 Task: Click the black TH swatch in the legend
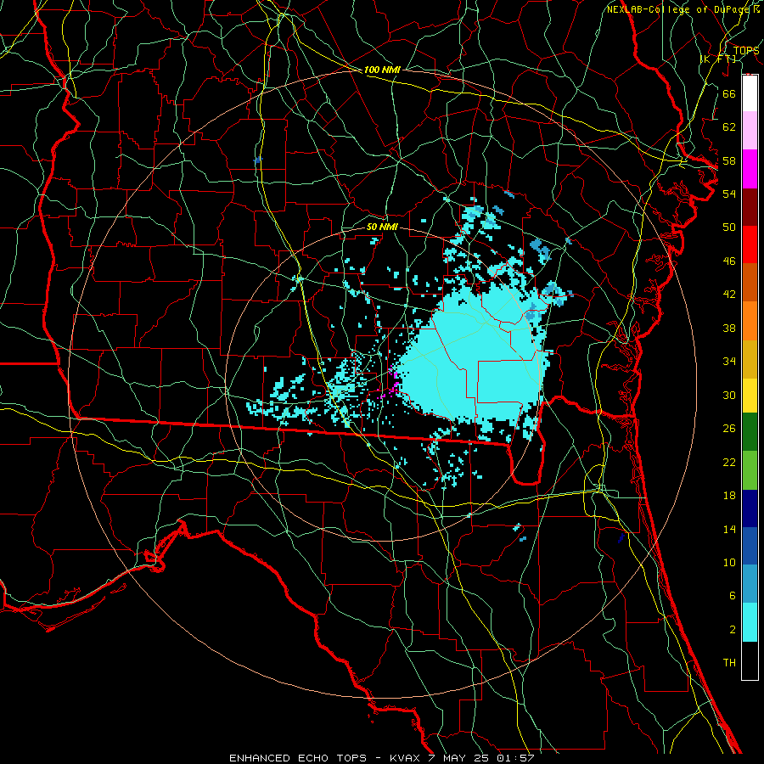(750, 660)
